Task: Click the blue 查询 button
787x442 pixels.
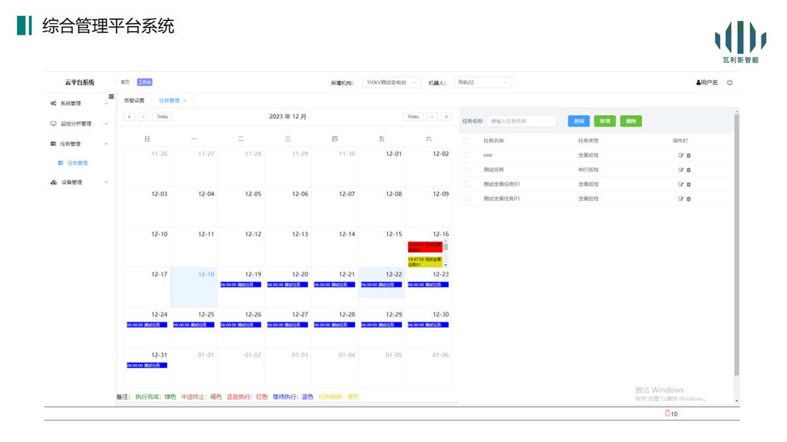Action: coord(578,121)
